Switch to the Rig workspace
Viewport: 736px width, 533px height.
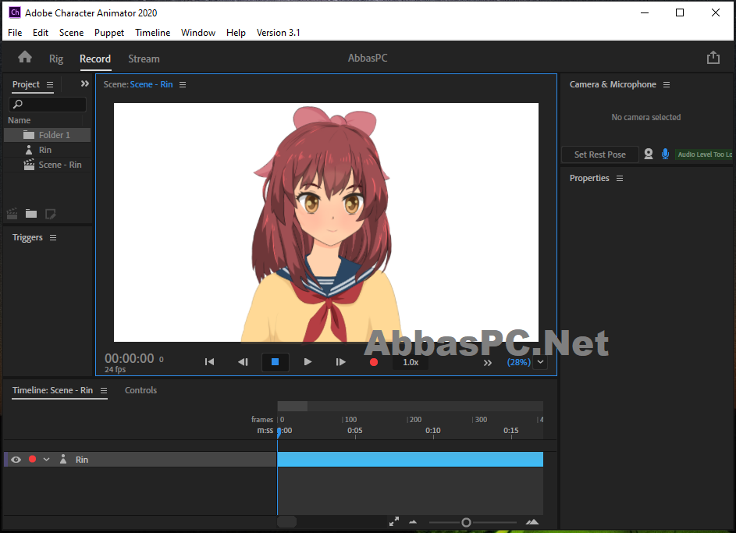tap(56, 59)
